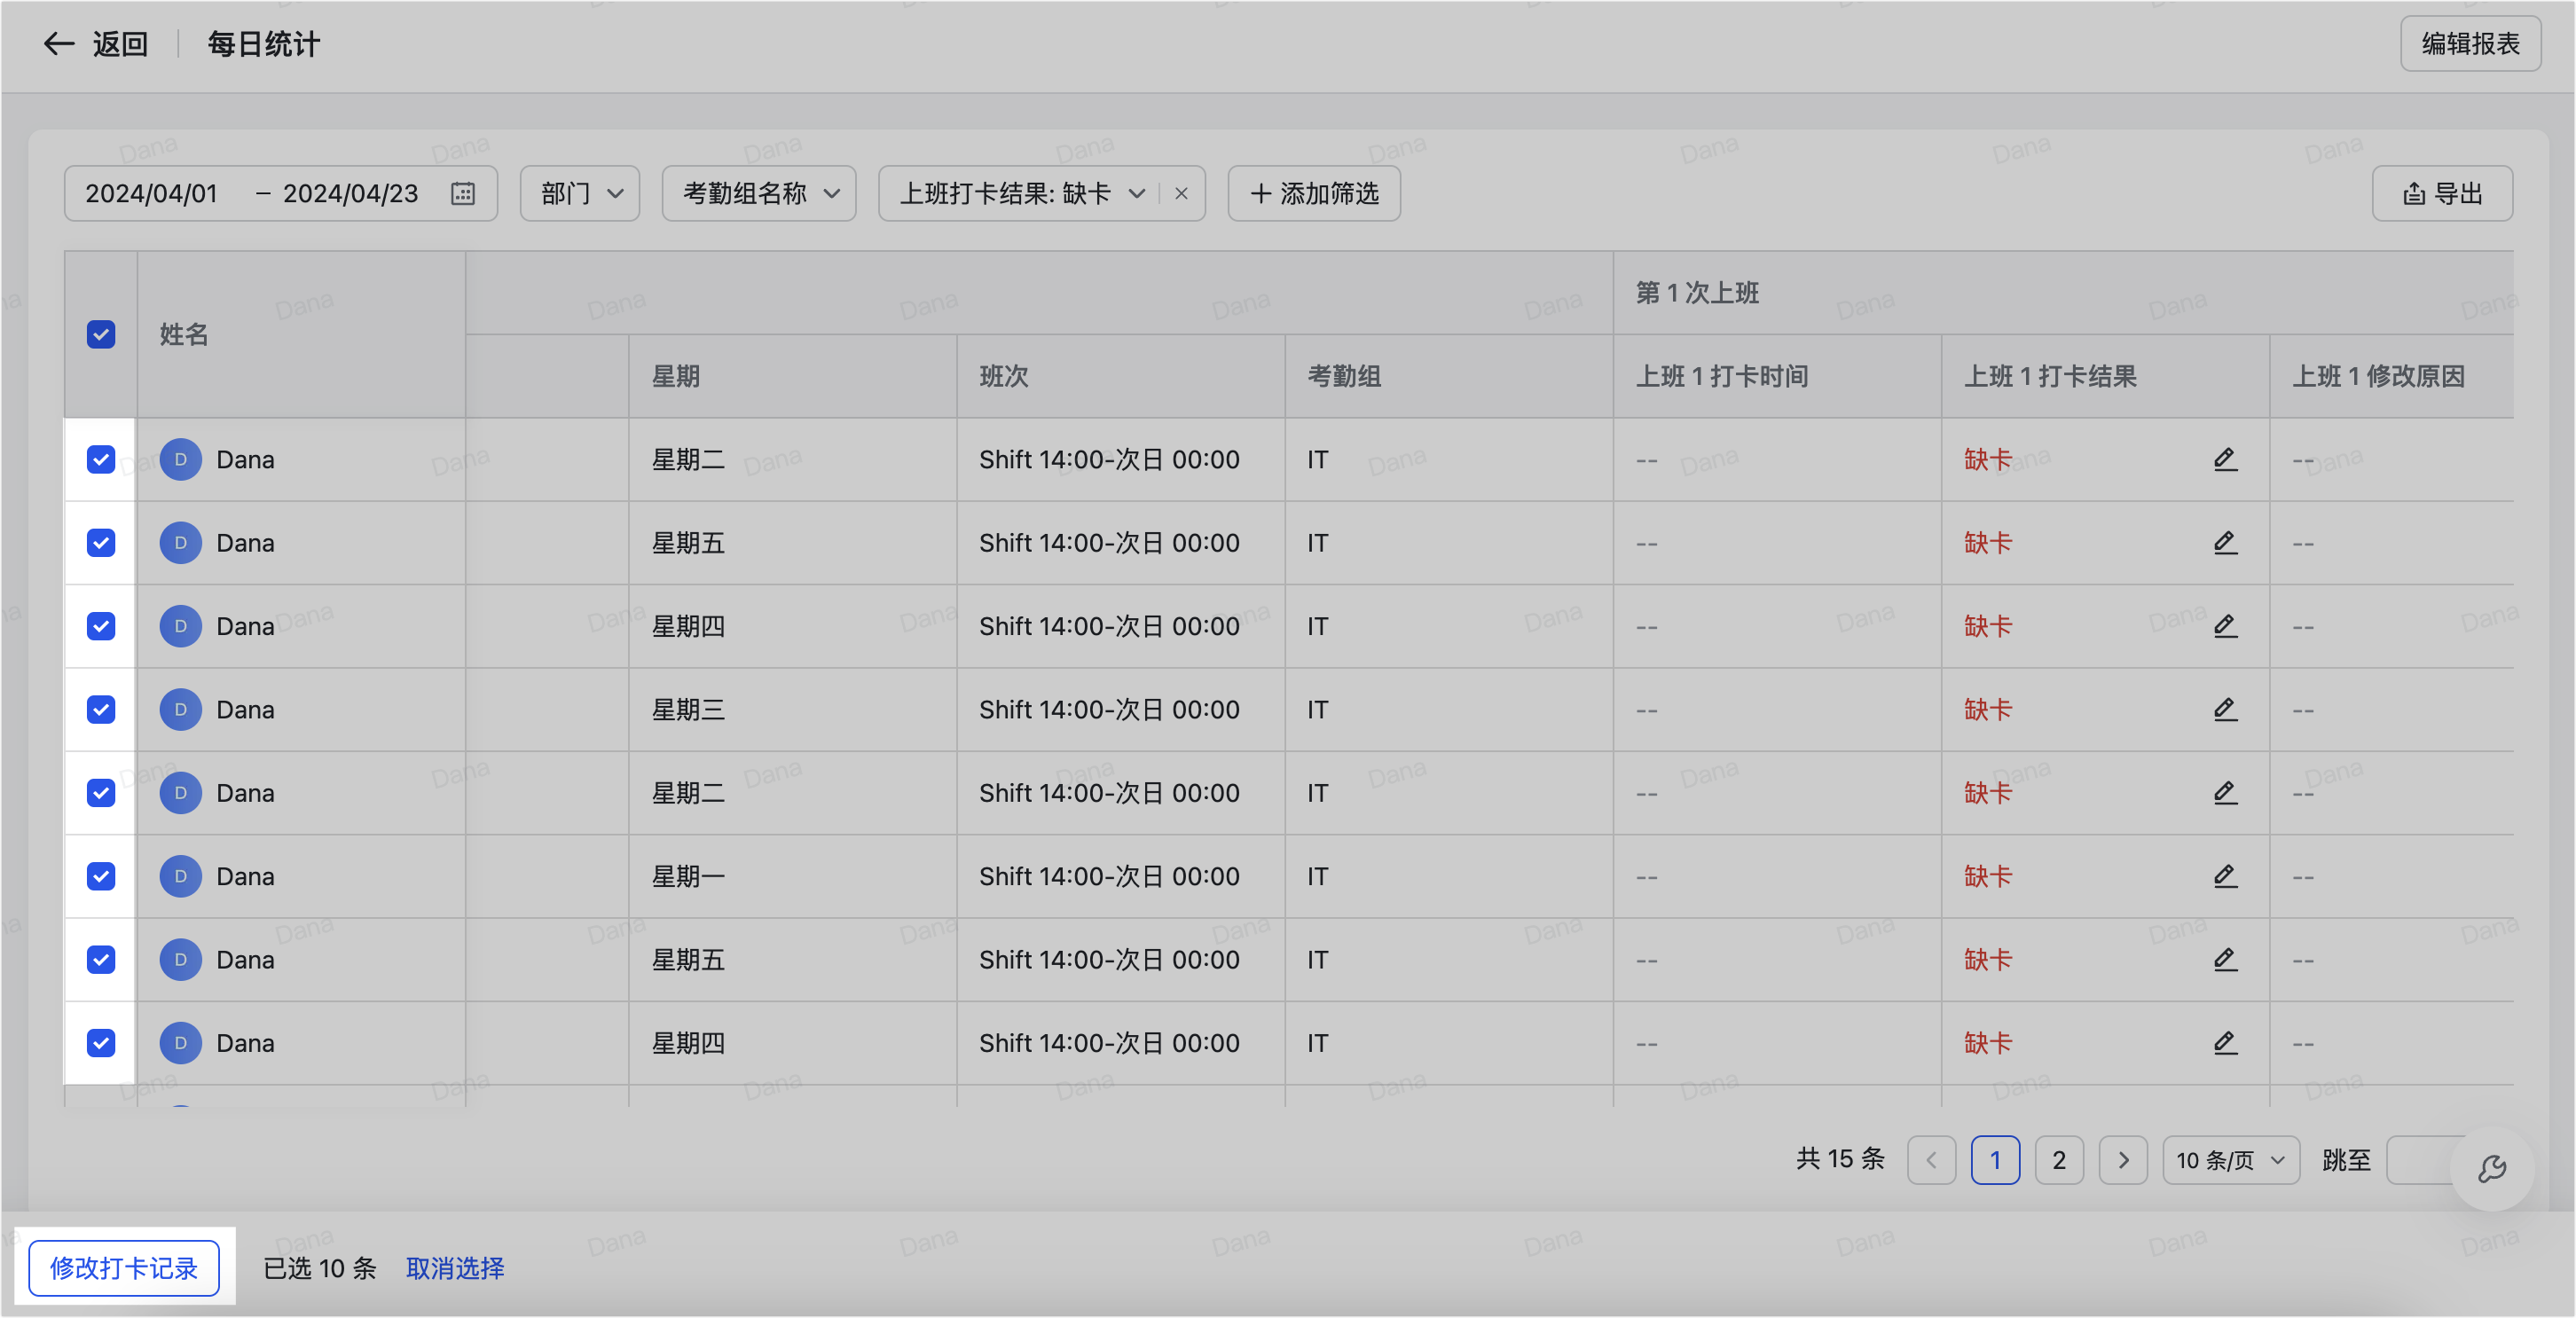Uncheck the first row's checkbox
The height and width of the screenshot is (1318, 2576).
(x=101, y=459)
